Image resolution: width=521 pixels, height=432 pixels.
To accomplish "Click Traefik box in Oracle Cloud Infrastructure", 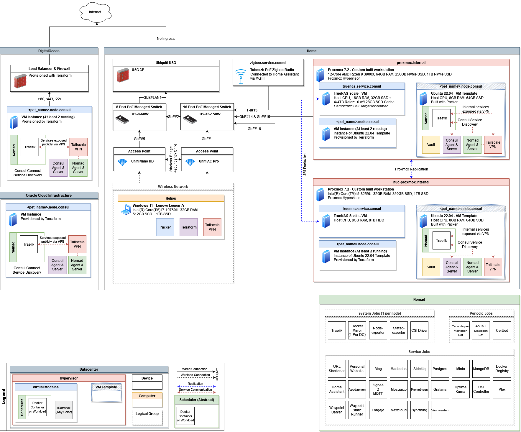I will (29, 244).
